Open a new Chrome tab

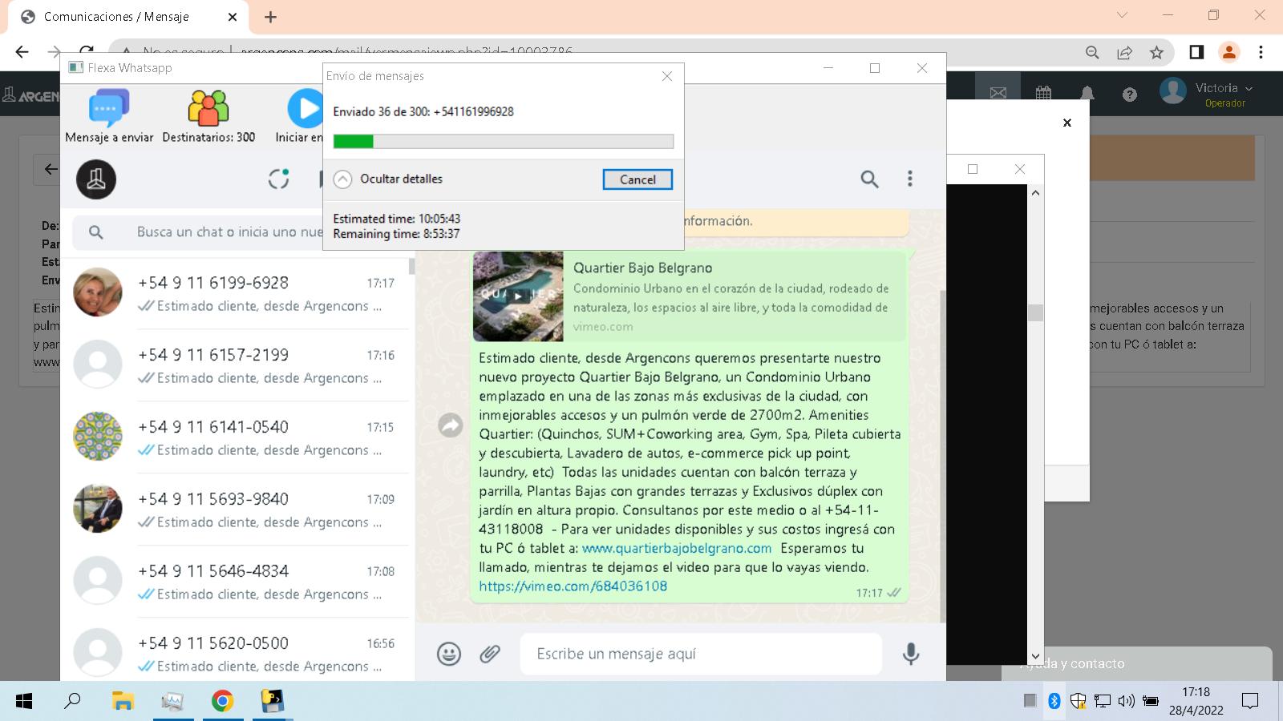pyautogui.click(x=270, y=17)
